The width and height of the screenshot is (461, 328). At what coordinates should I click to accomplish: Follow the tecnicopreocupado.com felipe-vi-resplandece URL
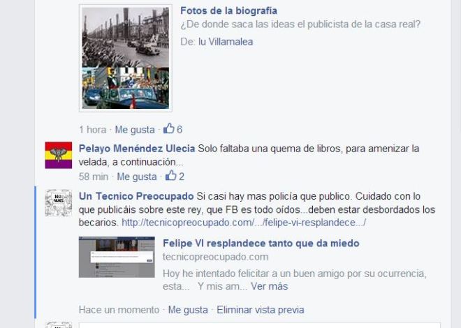coord(244,223)
